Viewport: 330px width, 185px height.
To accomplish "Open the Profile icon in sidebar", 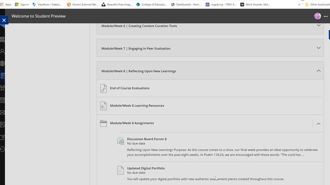I will coord(2,51).
